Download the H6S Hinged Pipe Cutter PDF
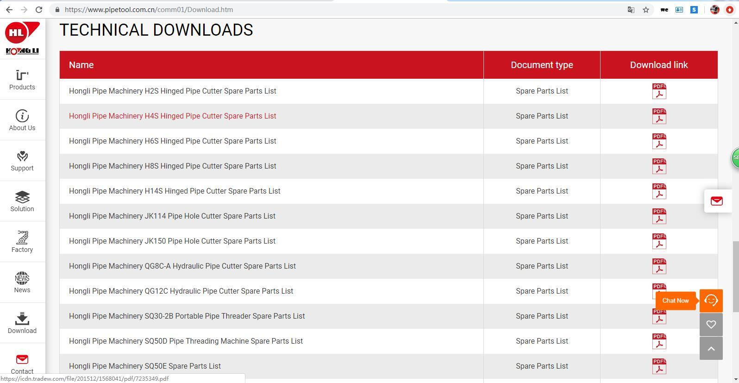The image size is (739, 383). (659, 141)
